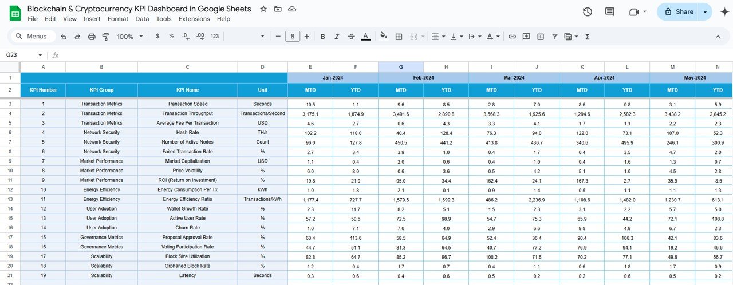This screenshot has width=733, height=285.
Task: Activate the paint format tool
Action: tap(105, 37)
